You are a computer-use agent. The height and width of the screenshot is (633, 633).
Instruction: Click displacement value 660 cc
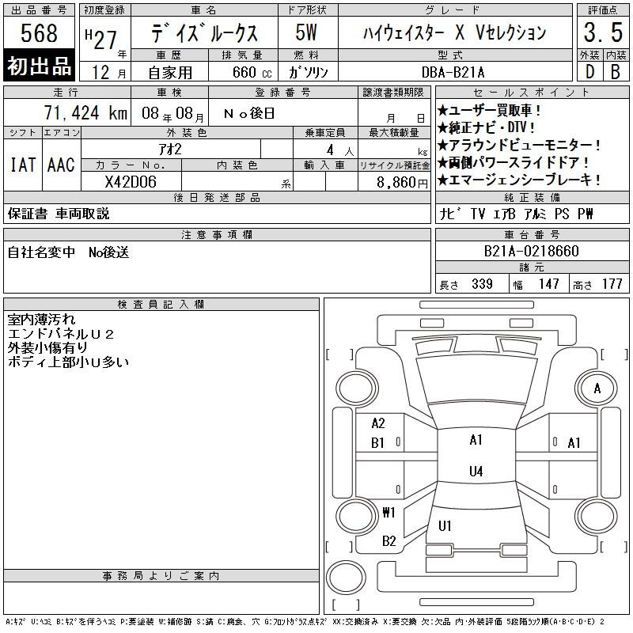pyautogui.click(x=252, y=73)
